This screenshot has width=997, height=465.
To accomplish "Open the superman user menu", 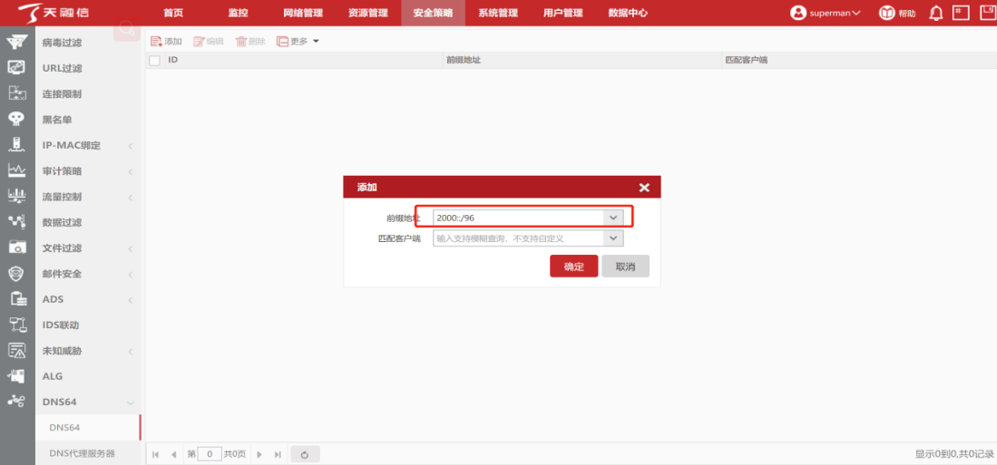I will [x=826, y=14].
